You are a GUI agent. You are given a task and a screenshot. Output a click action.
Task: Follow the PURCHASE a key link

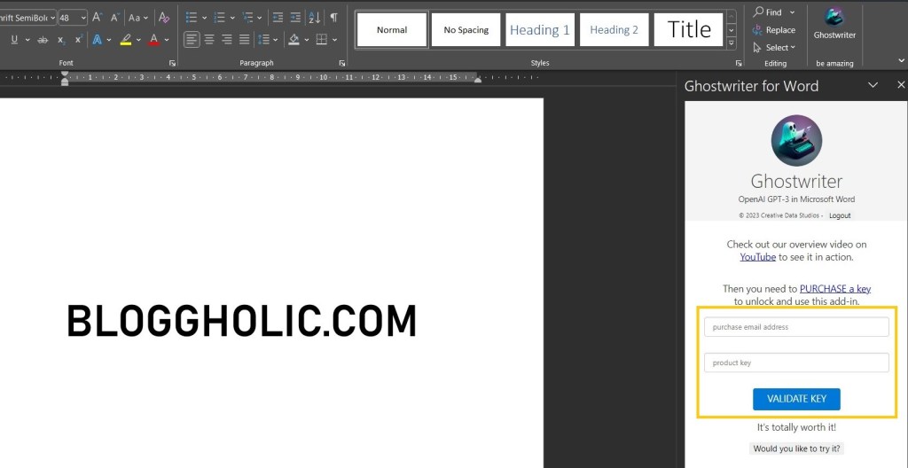pos(835,288)
